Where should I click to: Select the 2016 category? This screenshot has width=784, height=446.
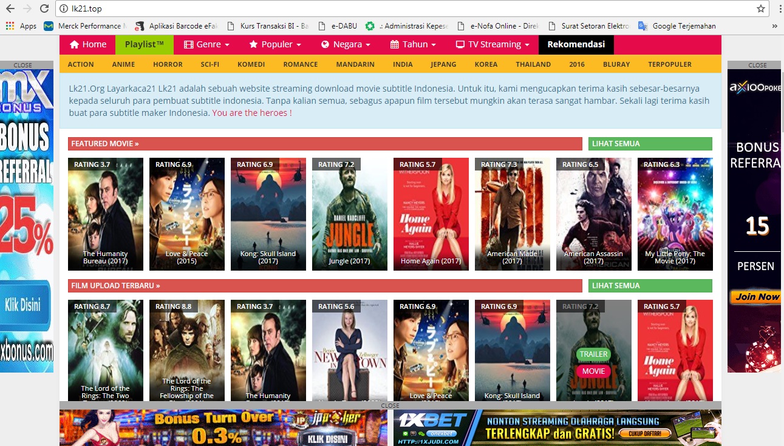point(577,64)
